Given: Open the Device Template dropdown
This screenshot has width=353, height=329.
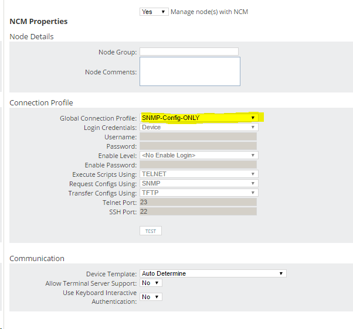Looking at the screenshot, I should (x=213, y=273).
